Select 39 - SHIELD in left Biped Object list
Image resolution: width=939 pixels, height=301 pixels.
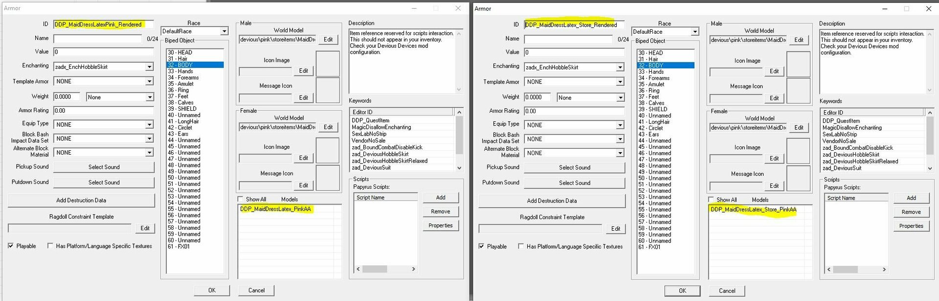(x=195, y=109)
